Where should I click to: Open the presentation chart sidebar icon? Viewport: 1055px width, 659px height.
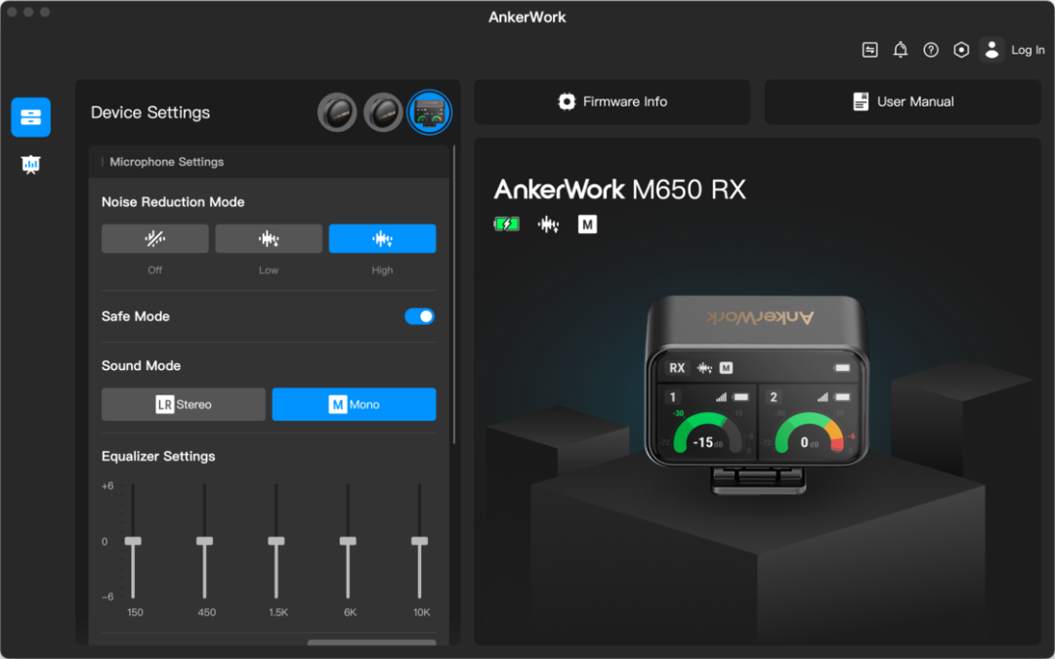pos(30,164)
